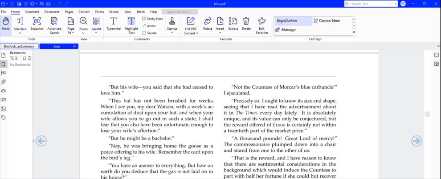Click Manage signatures
This screenshot has height=179, width=441.
tap(285, 29)
